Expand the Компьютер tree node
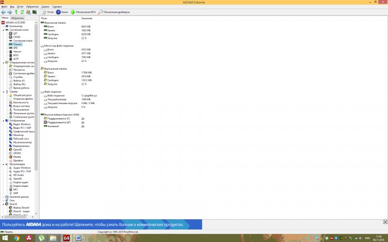The image size is (388, 242). coord(4,26)
